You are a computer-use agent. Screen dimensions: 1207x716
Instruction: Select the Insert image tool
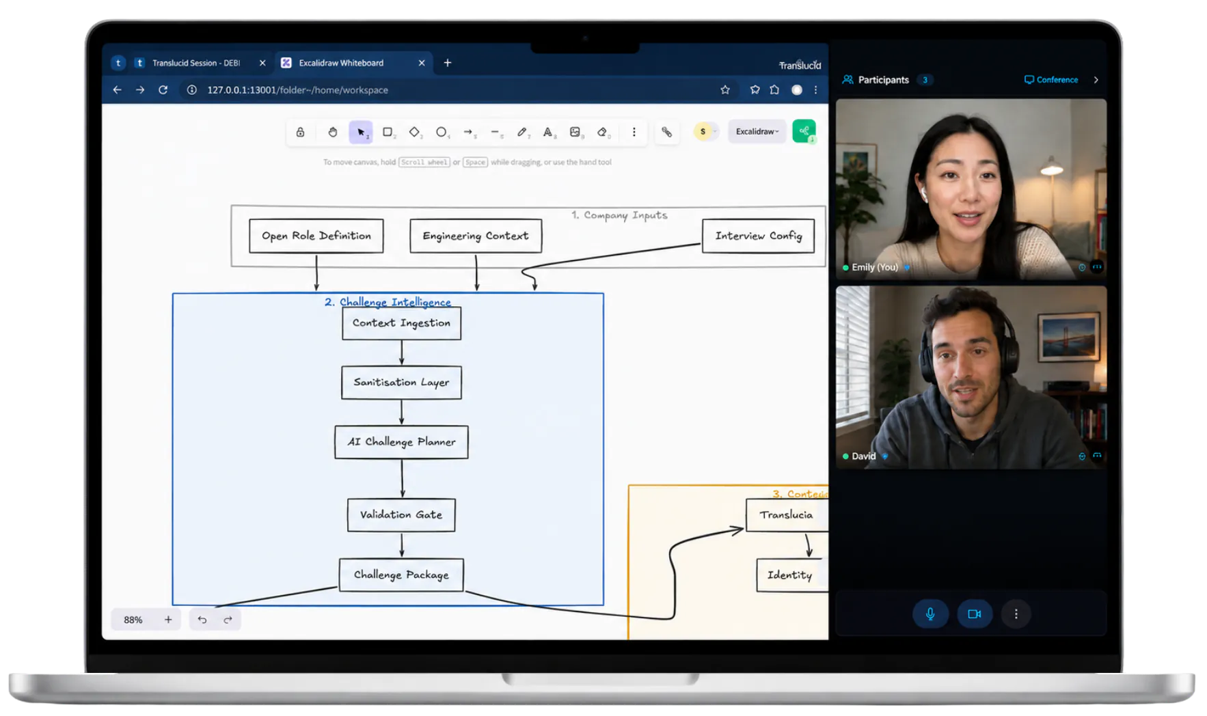[x=575, y=132]
